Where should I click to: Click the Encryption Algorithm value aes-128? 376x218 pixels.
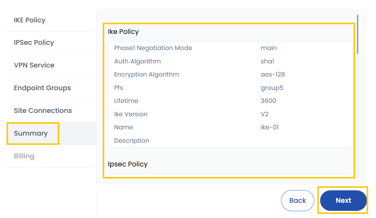[273, 75]
